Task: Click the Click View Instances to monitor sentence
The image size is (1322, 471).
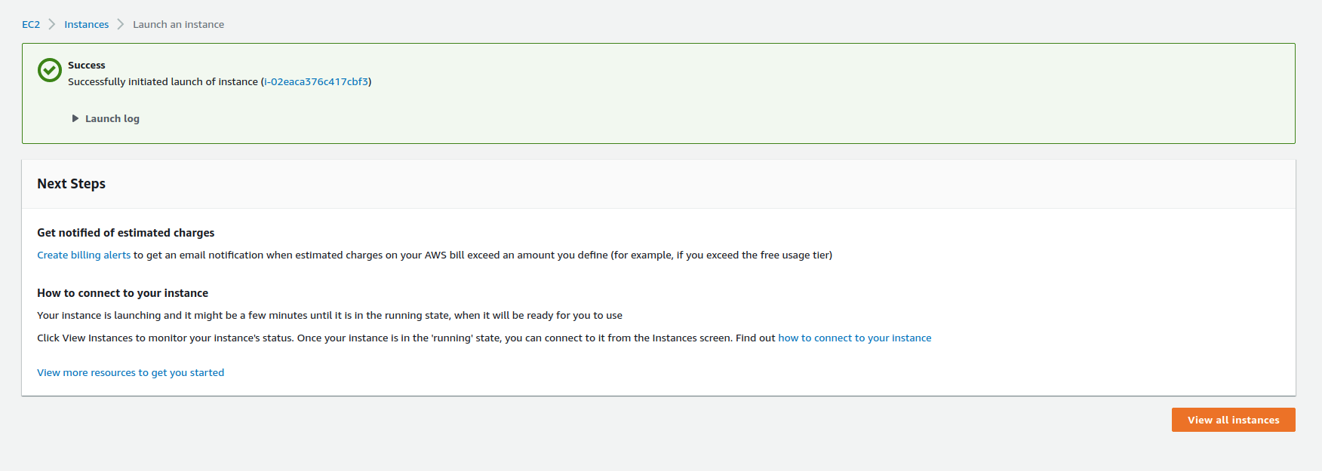Action: 385,338
